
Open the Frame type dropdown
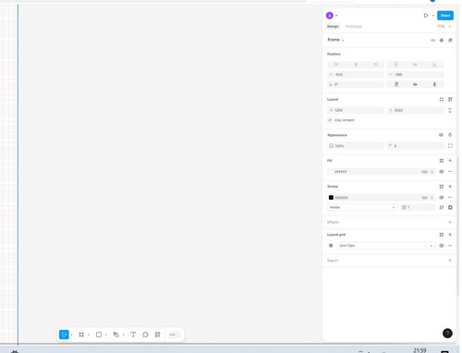pyautogui.click(x=335, y=40)
